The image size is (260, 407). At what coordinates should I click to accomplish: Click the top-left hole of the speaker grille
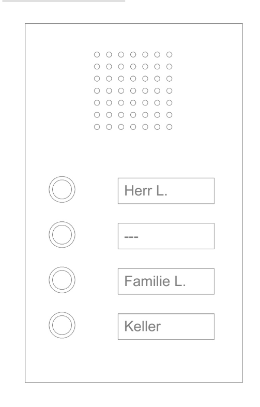coord(97,54)
